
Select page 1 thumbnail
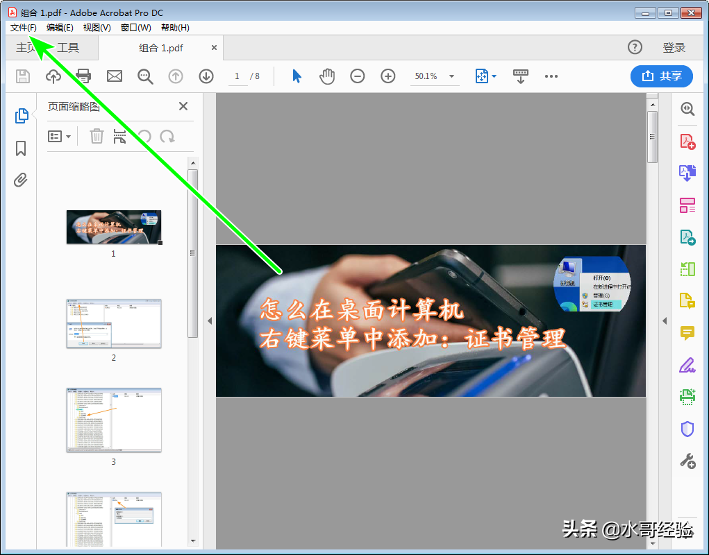[114, 227]
